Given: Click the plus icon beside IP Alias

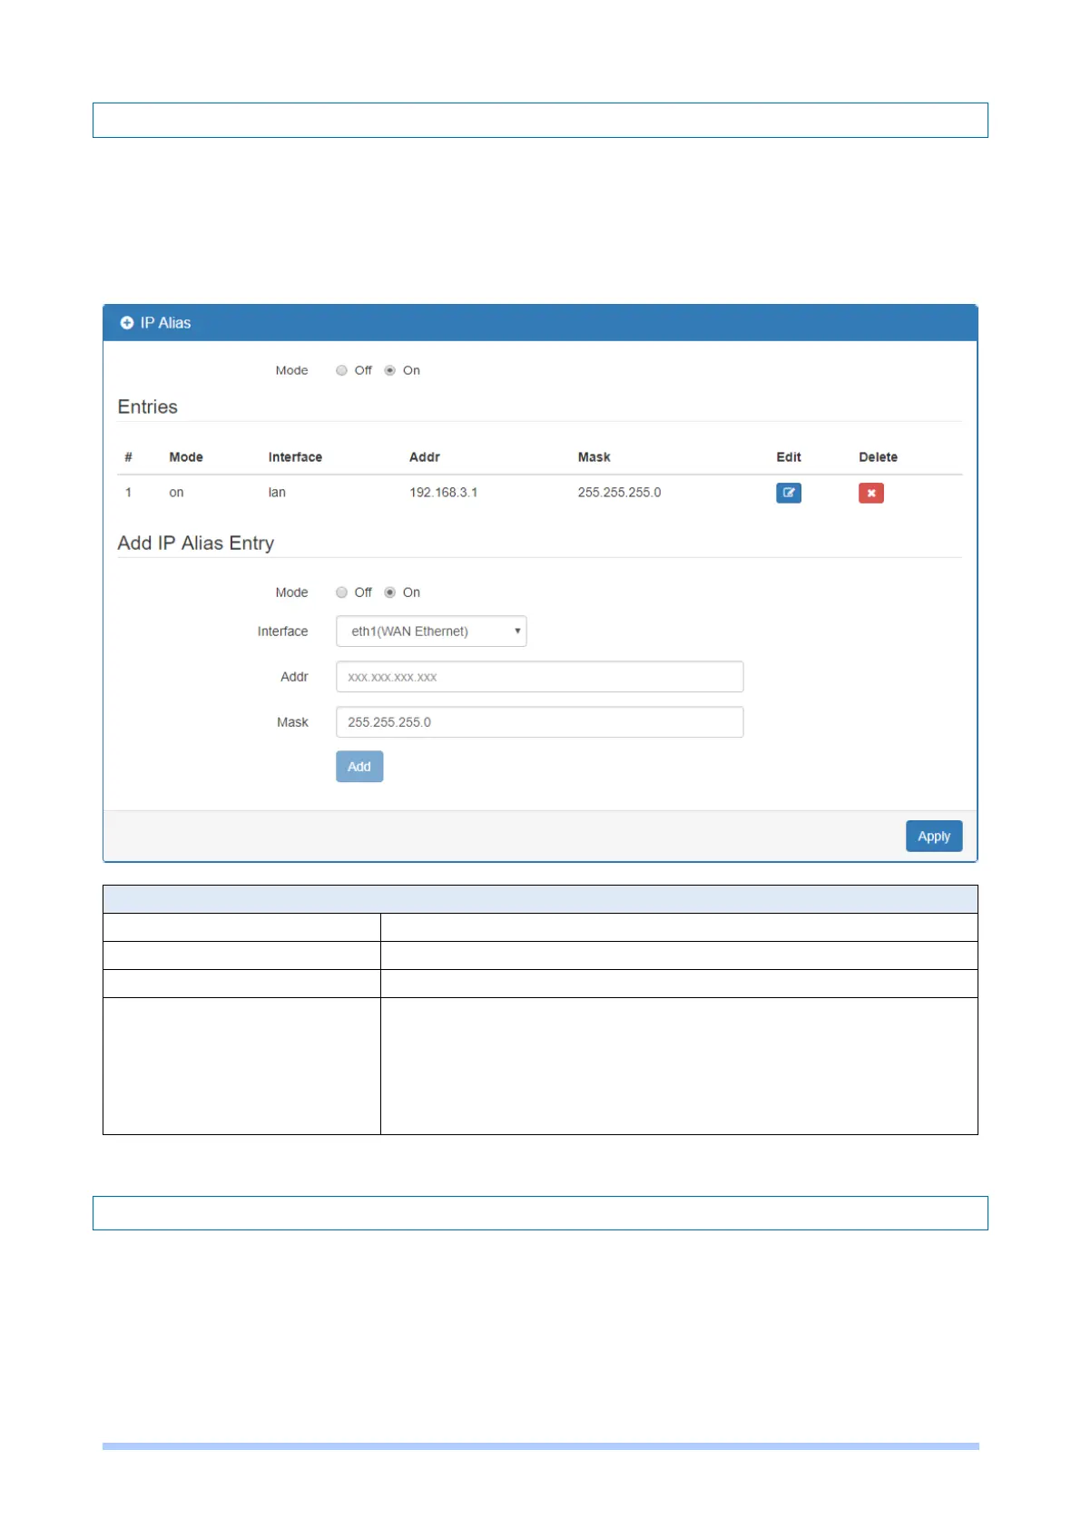Looking at the screenshot, I should [x=127, y=323].
